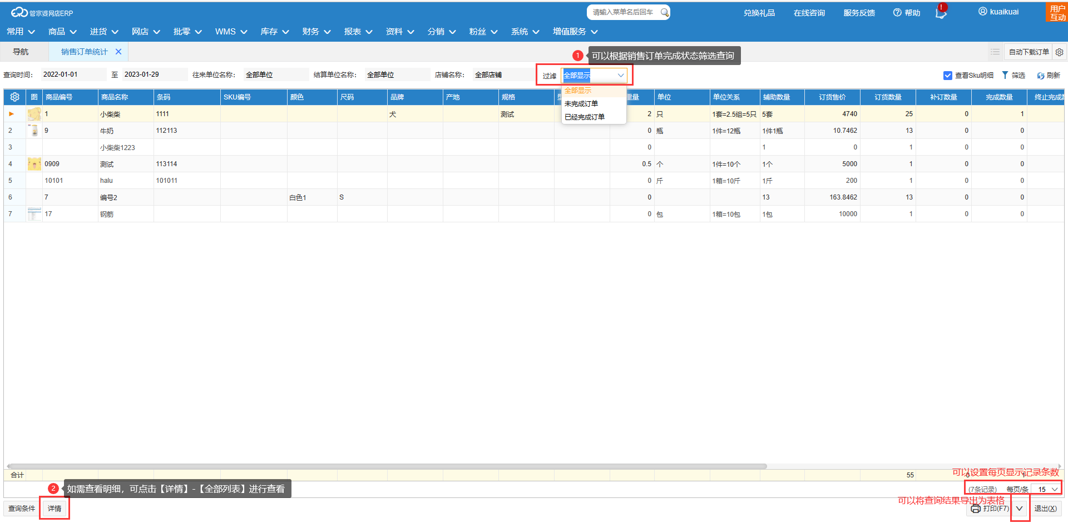Select 未完成订单 in the filter list

pos(581,104)
